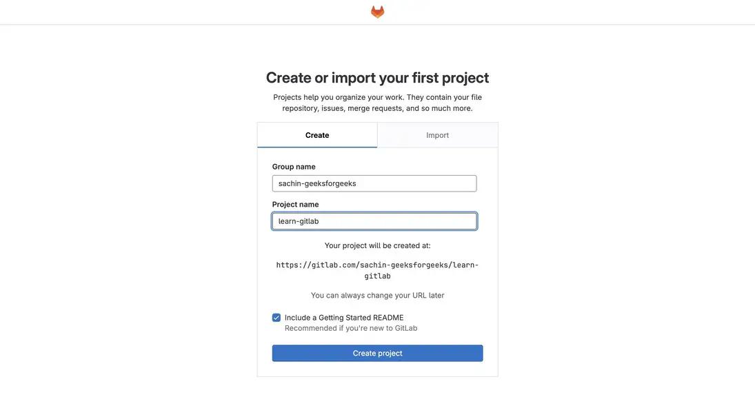Click the 'Include a Getting Started README' label

(x=344, y=318)
